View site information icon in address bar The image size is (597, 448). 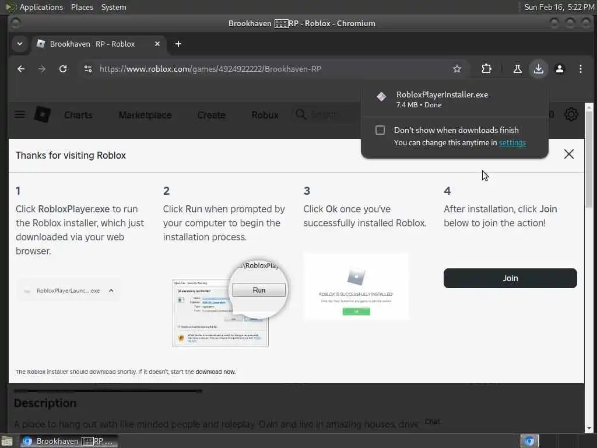click(88, 69)
